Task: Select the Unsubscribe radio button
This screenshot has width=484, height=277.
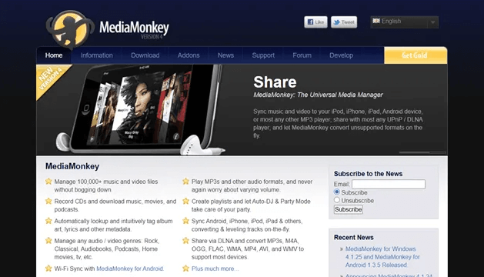Action: pos(337,200)
